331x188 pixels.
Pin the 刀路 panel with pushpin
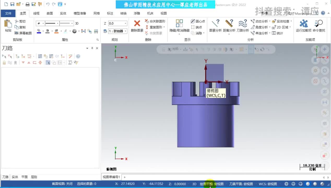click(x=92, y=48)
